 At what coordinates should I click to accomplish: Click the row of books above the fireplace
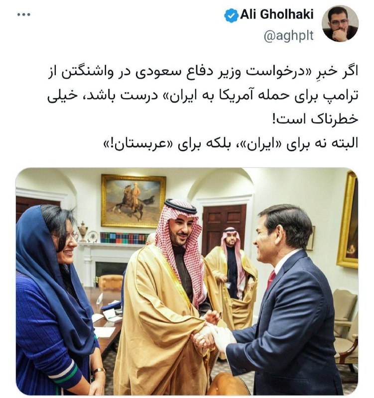(124, 238)
